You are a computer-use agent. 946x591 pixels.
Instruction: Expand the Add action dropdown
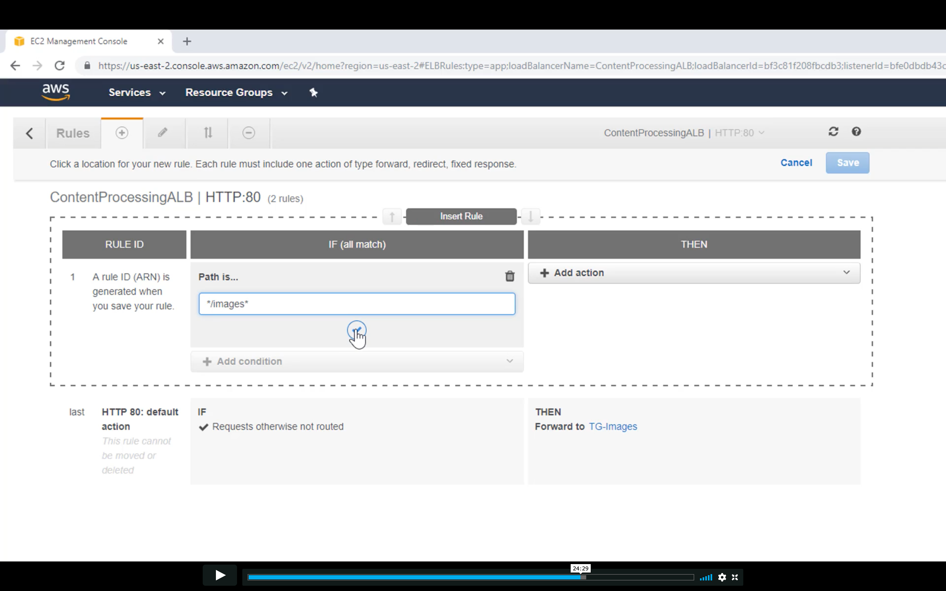pos(694,273)
